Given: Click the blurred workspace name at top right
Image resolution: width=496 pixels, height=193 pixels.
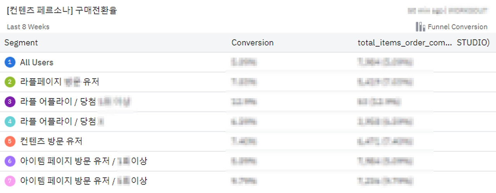Looking at the screenshot, I should click(448, 11).
